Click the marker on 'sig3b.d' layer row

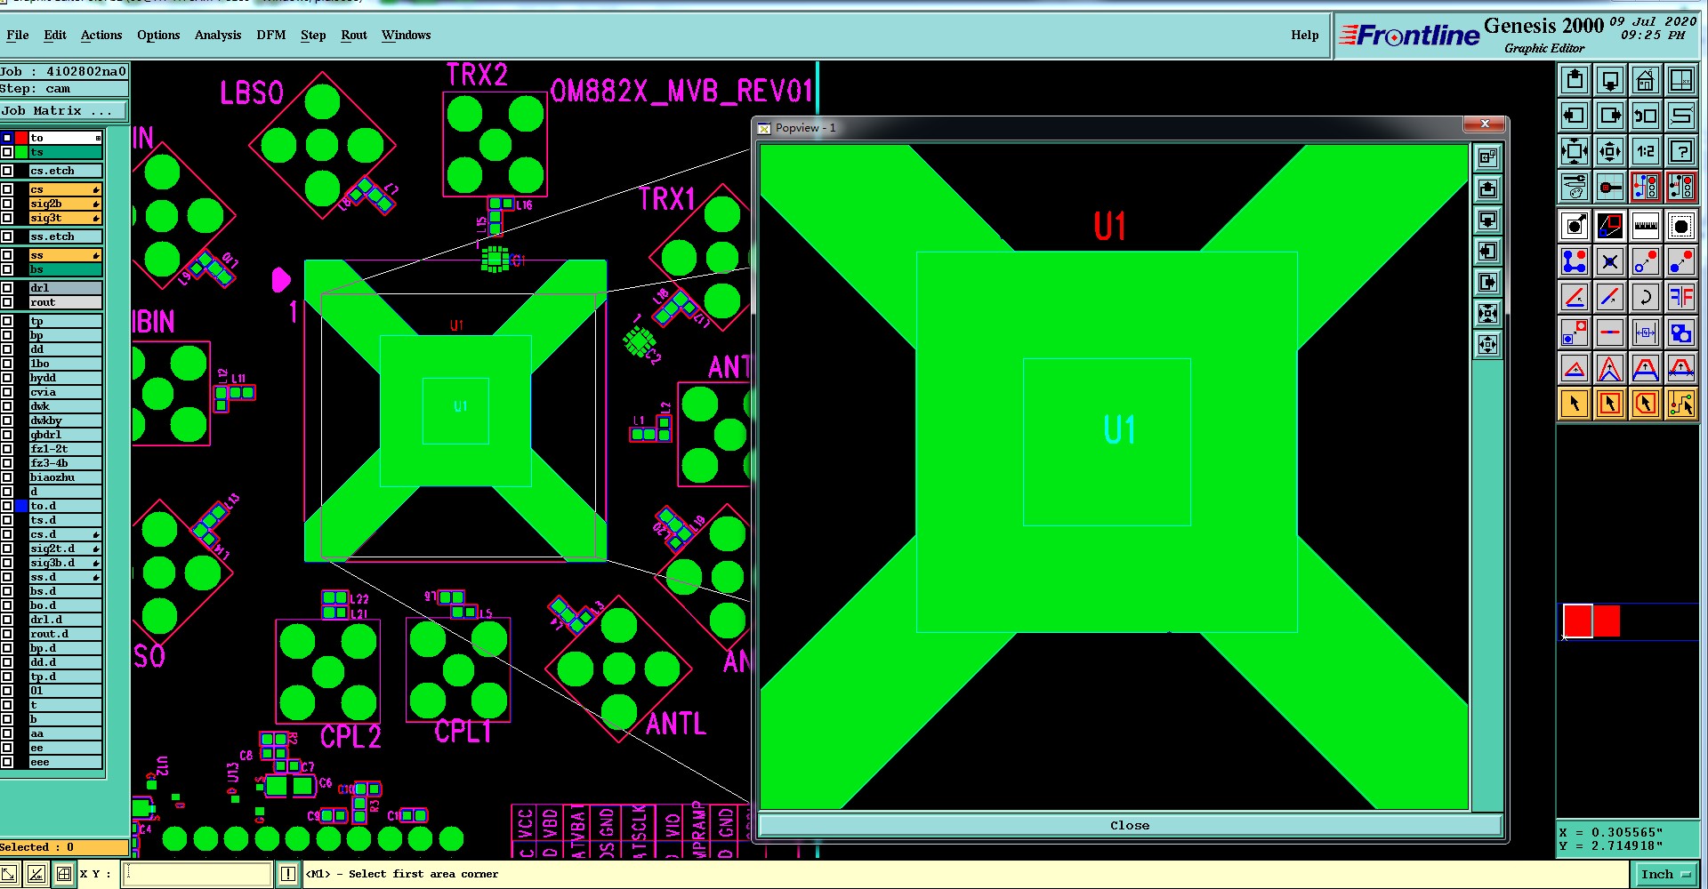96,564
